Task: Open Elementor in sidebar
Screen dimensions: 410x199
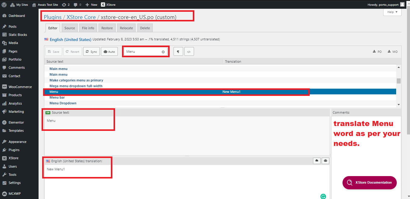Action: click(16, 122)
